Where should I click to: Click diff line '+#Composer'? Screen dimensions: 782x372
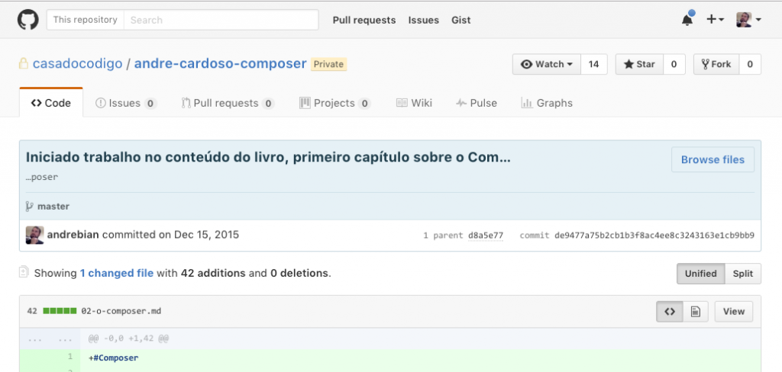(x=114, y=358)
